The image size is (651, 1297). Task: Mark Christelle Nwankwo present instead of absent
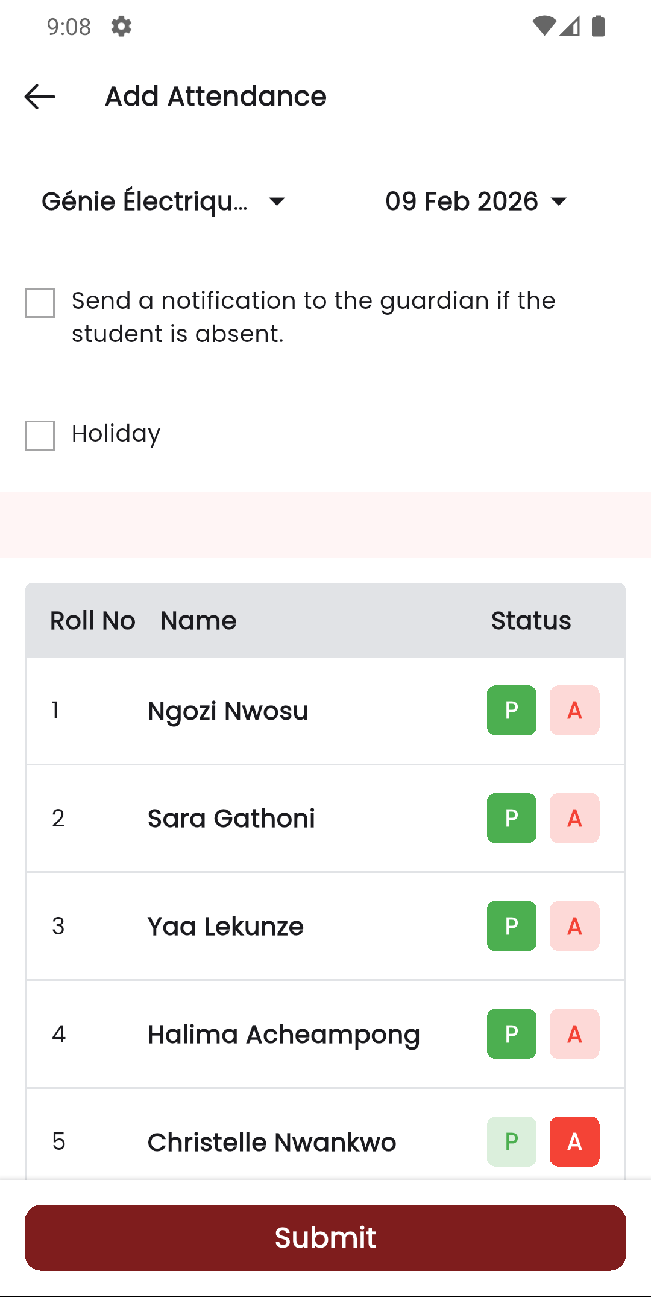point(511,1141)
